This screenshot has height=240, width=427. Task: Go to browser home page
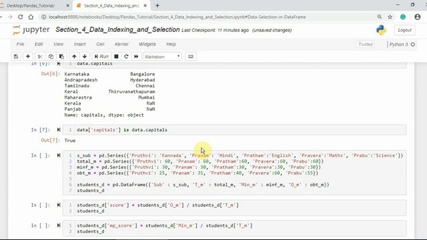31,17
